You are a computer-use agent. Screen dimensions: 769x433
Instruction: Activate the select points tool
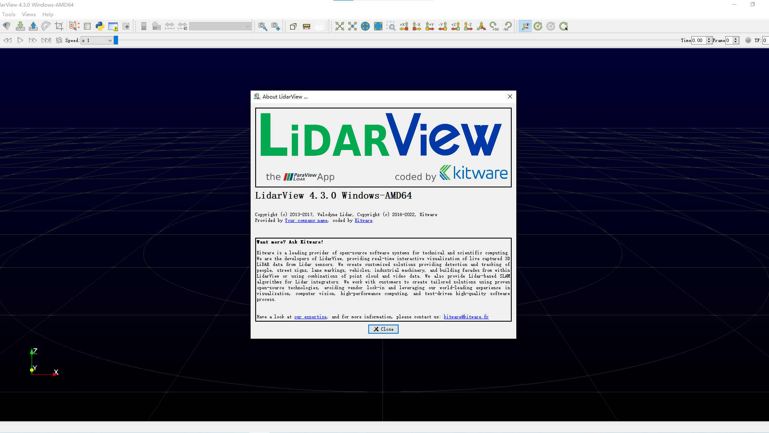(74, 26)
